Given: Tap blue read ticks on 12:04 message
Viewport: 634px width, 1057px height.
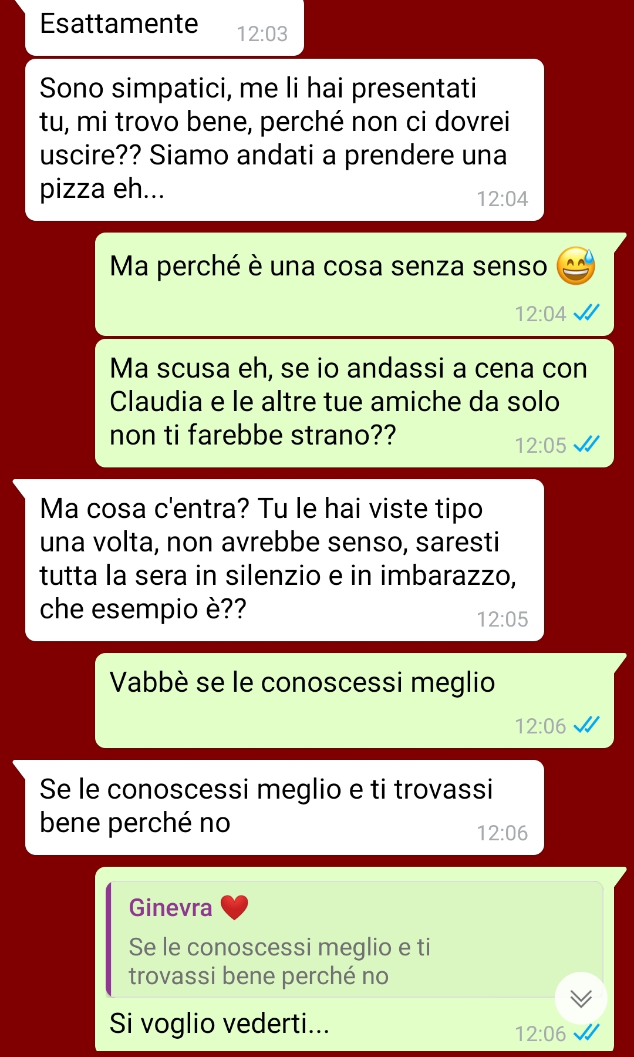Looking at the screenshot, I should pyautogui.click(x=586, y=313).
